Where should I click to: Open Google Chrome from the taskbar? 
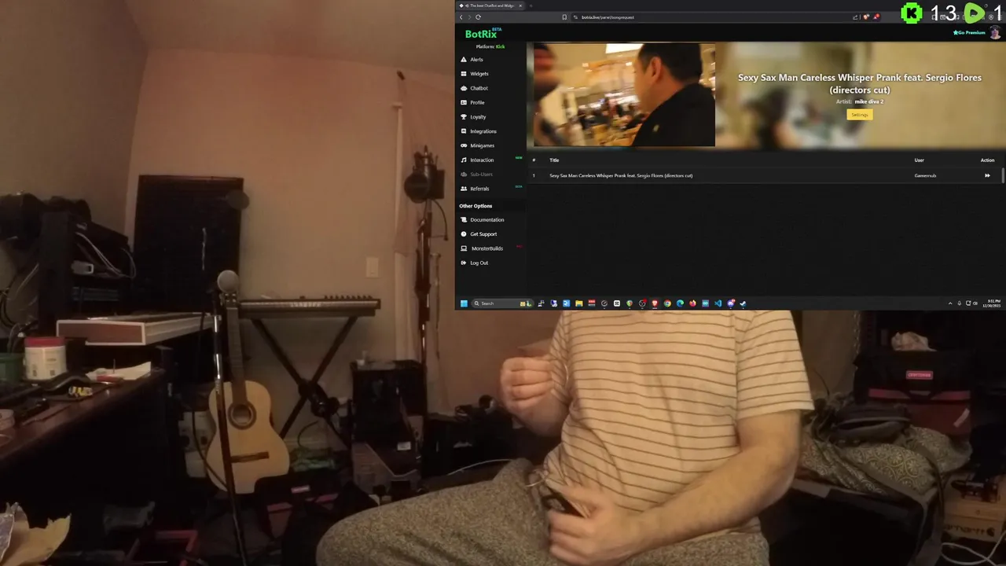click(667, 303)
